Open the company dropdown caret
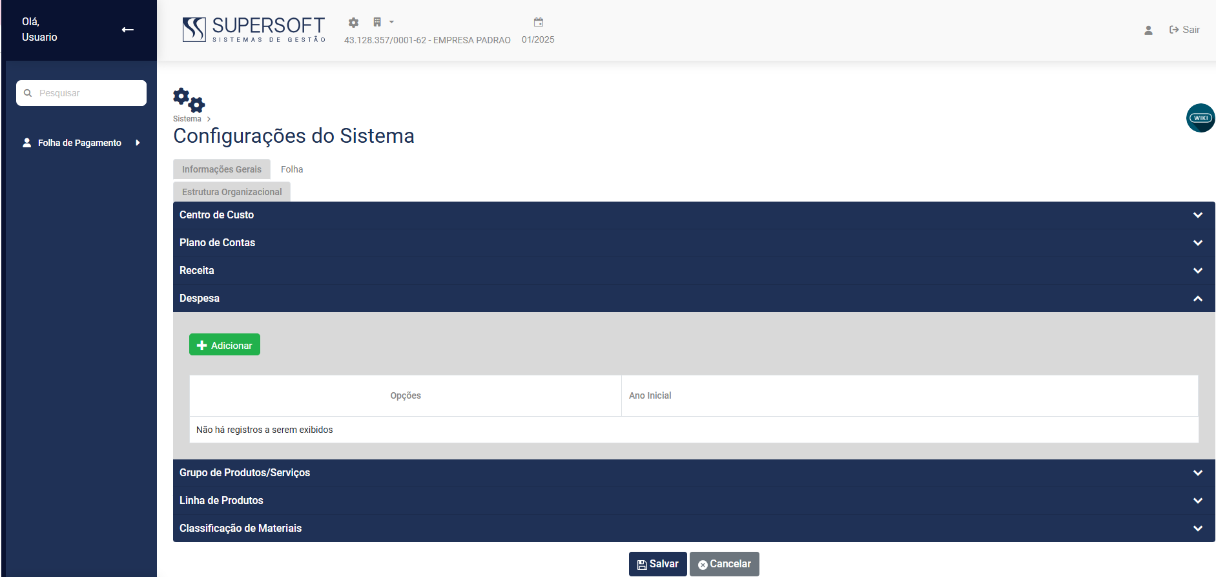 (x=391, y=22)
